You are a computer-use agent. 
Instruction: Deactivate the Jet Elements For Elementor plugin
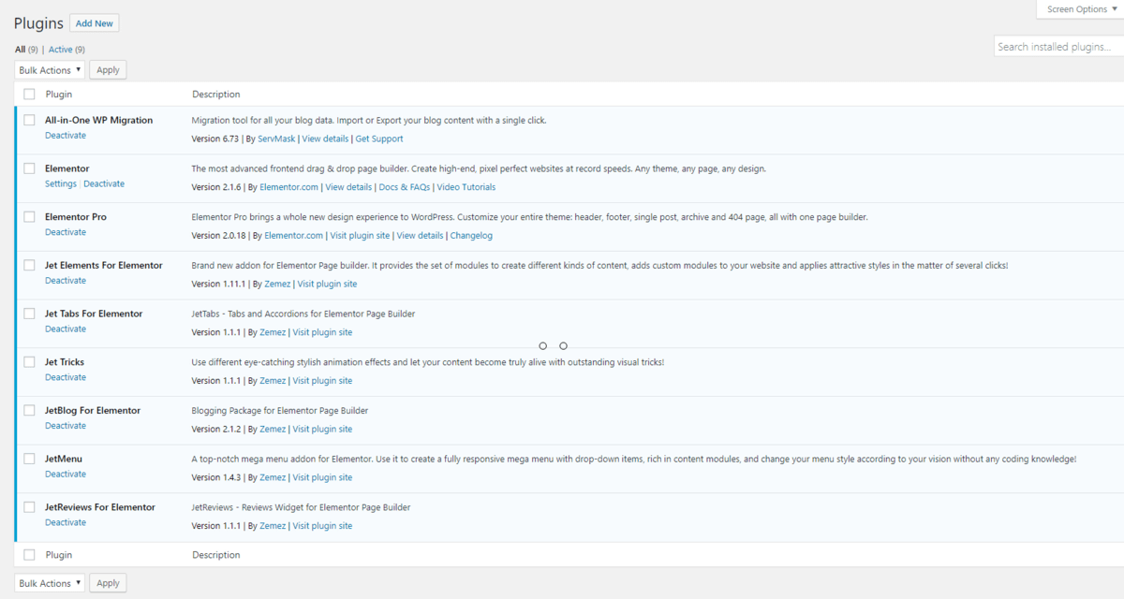pyautogui.click(x=66, y=281)
